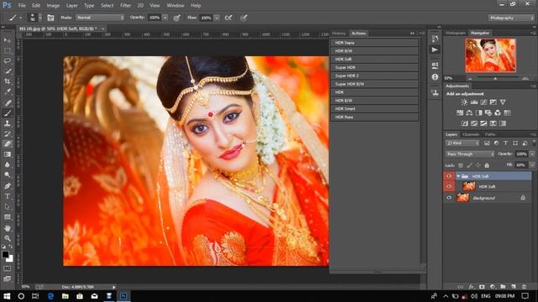Collapse the HDR Soft group
This screenshot has width=538, height=302.
[458, 176]
